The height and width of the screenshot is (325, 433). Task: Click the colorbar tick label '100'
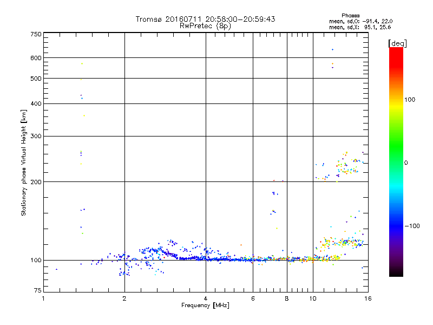point(410,100)
